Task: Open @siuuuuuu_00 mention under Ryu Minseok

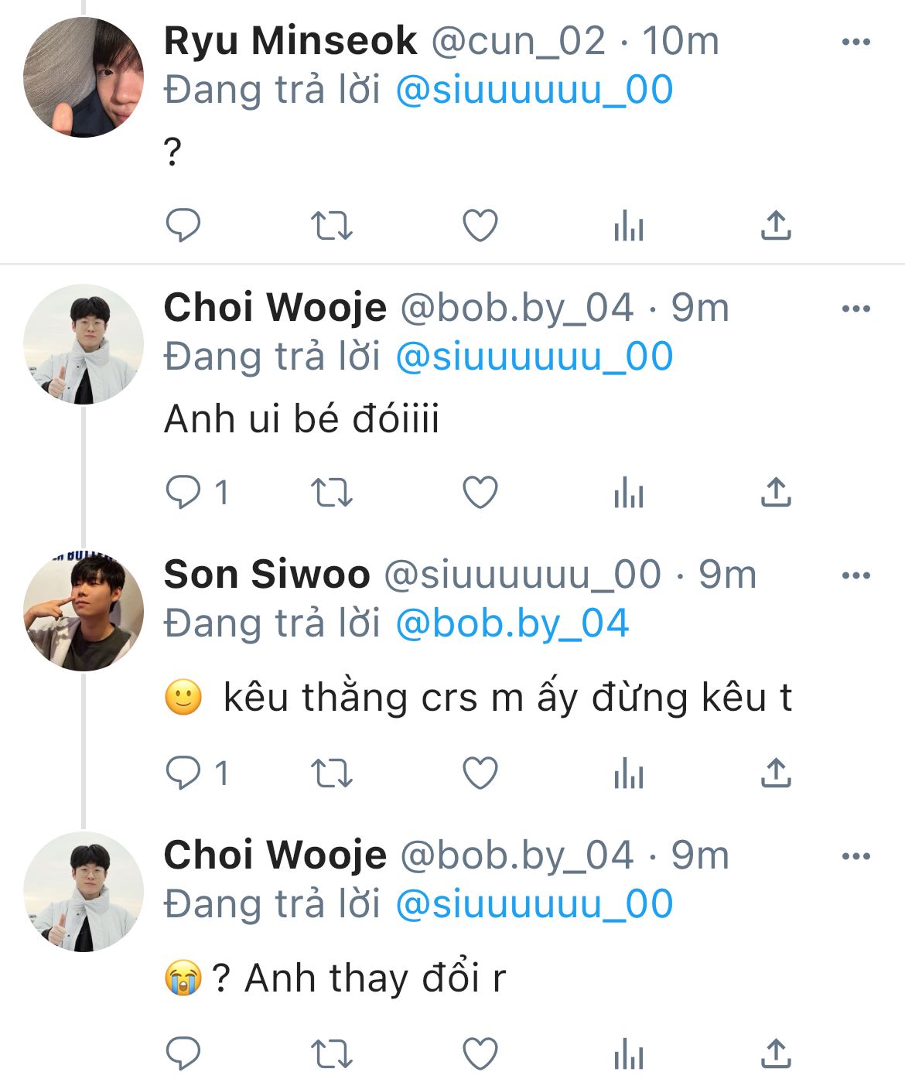Action: 534,90
